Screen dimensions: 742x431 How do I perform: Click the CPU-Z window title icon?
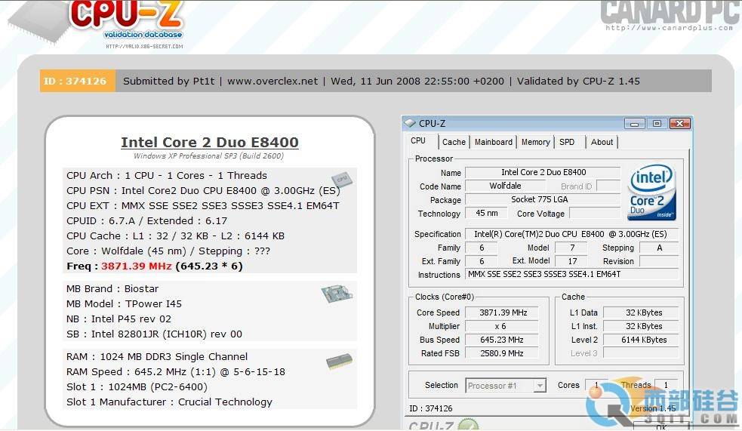click(x=410, y=123)
